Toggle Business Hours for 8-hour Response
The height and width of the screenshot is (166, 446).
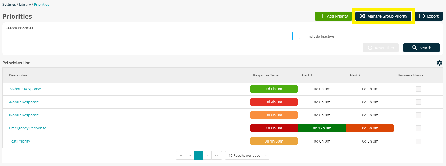pyautogui.click(x=418, y=115)
